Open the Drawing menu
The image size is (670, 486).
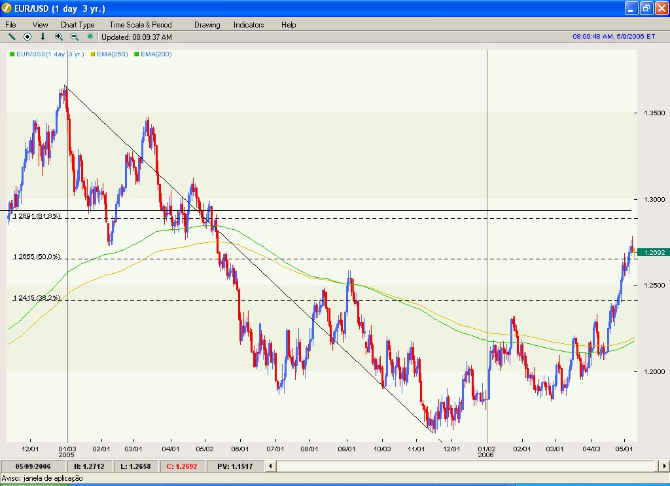(x=207, y=24)
